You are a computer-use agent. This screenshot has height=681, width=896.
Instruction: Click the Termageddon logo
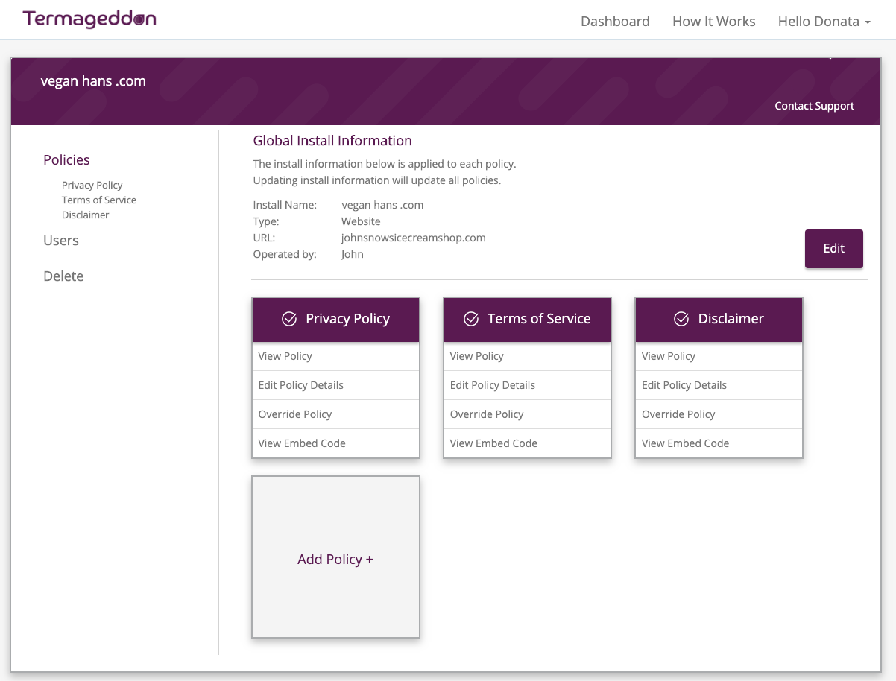point(89,19)
